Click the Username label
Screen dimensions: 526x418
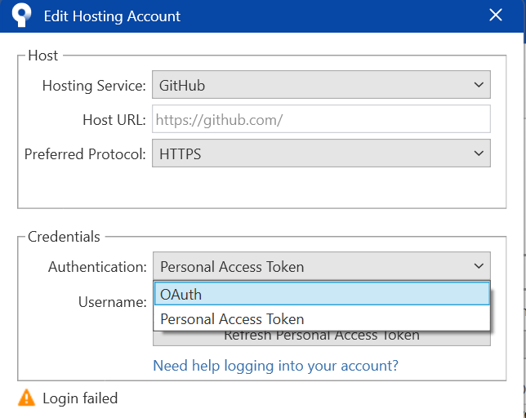click(112, 302)
